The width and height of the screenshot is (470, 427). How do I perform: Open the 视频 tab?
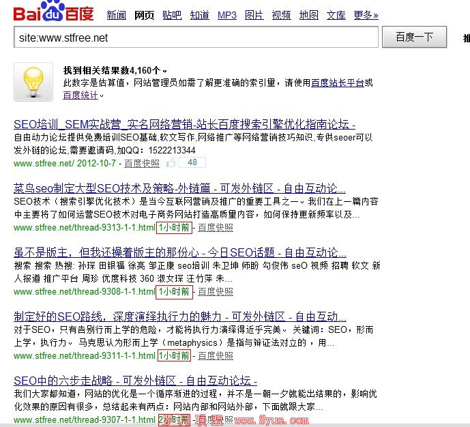[x=281, y=15]
